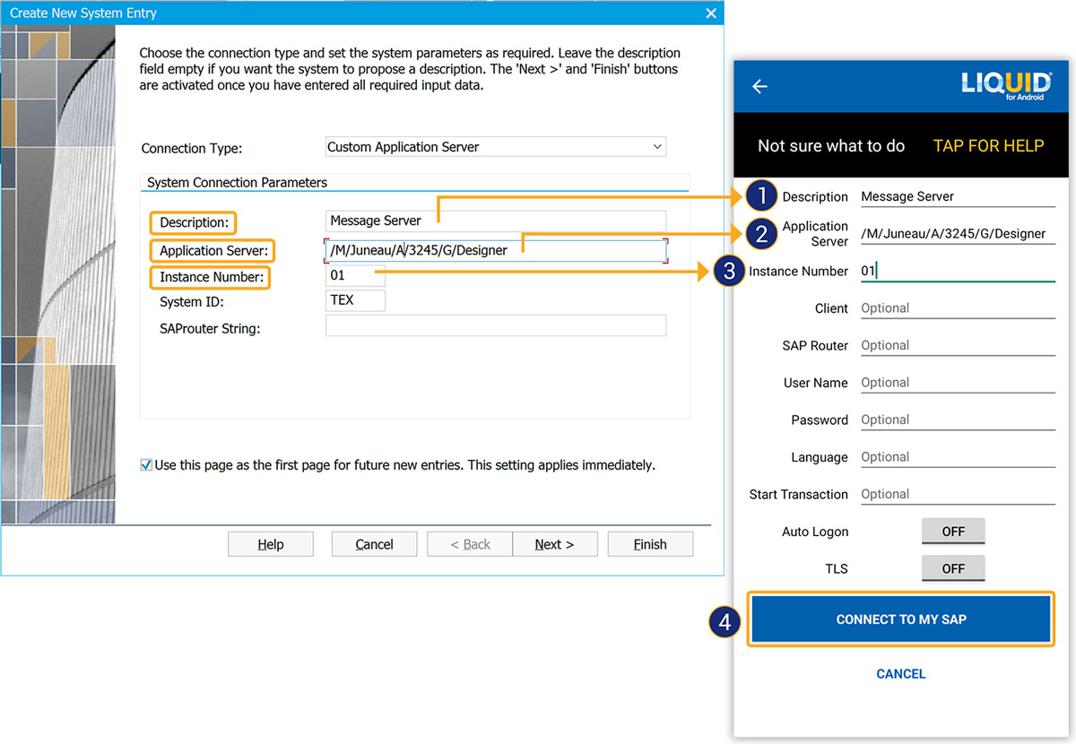Click the 'System ID:' label
1076x744 pixels.
pos(192,302)
